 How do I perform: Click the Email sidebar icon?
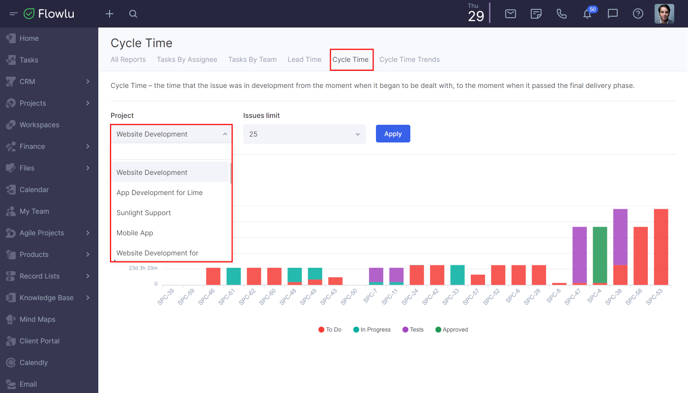(x=11, y=384)
